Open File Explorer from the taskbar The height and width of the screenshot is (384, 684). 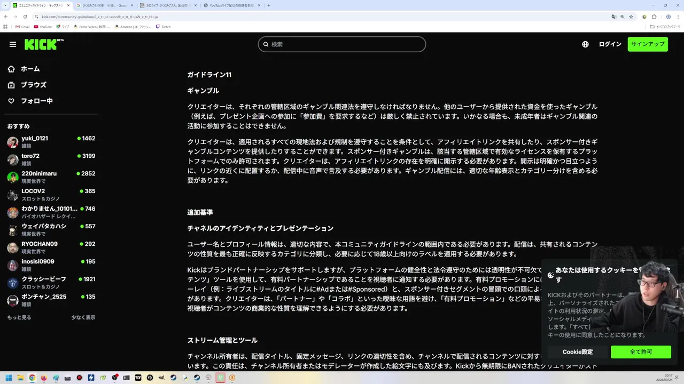(20, 378)
